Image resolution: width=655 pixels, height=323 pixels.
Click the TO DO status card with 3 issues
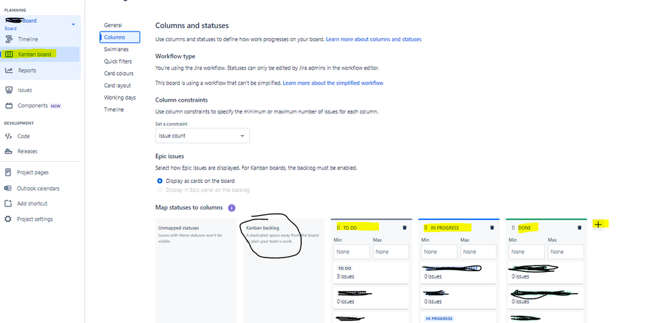[371, 273]
